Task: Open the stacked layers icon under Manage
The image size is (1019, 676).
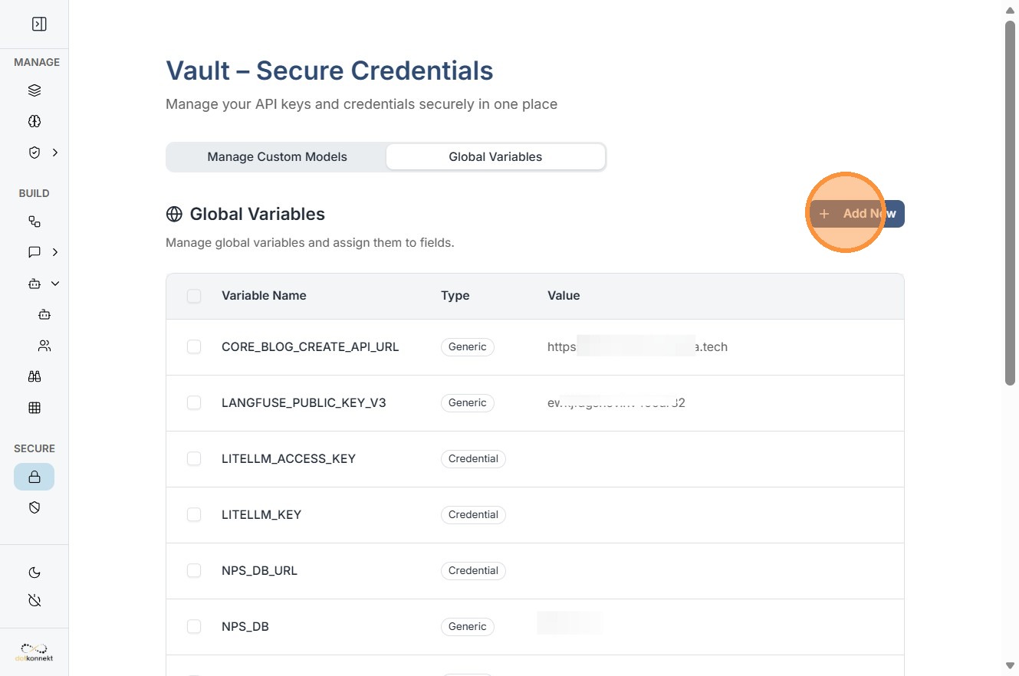Action: (35, 90)
